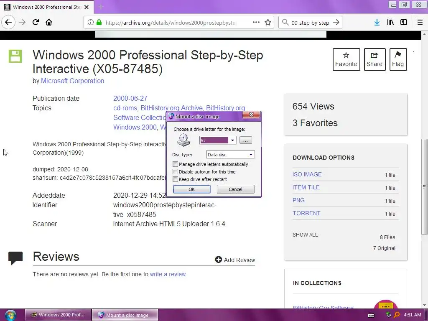This screenshot has width=428, height=321.
Task: Open the page actions three-dot menu
Action: [x=256, y=22]
